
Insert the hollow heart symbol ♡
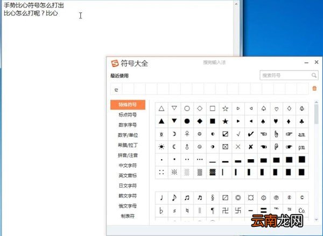point(277,109)
